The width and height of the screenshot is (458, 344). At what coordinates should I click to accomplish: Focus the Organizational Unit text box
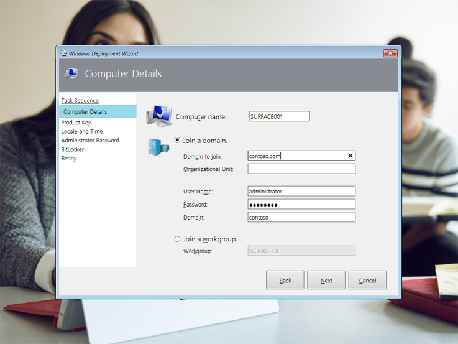tap(301, 169)
